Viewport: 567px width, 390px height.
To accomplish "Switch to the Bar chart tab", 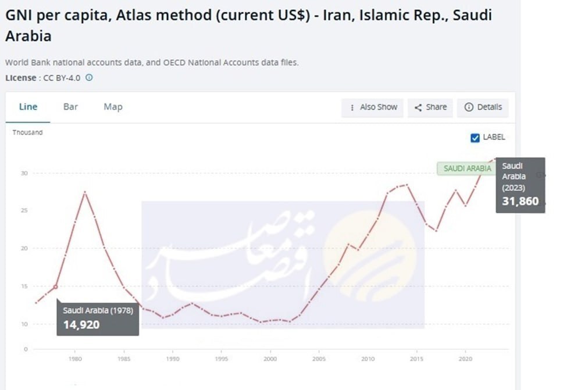I will coord(70,107).
